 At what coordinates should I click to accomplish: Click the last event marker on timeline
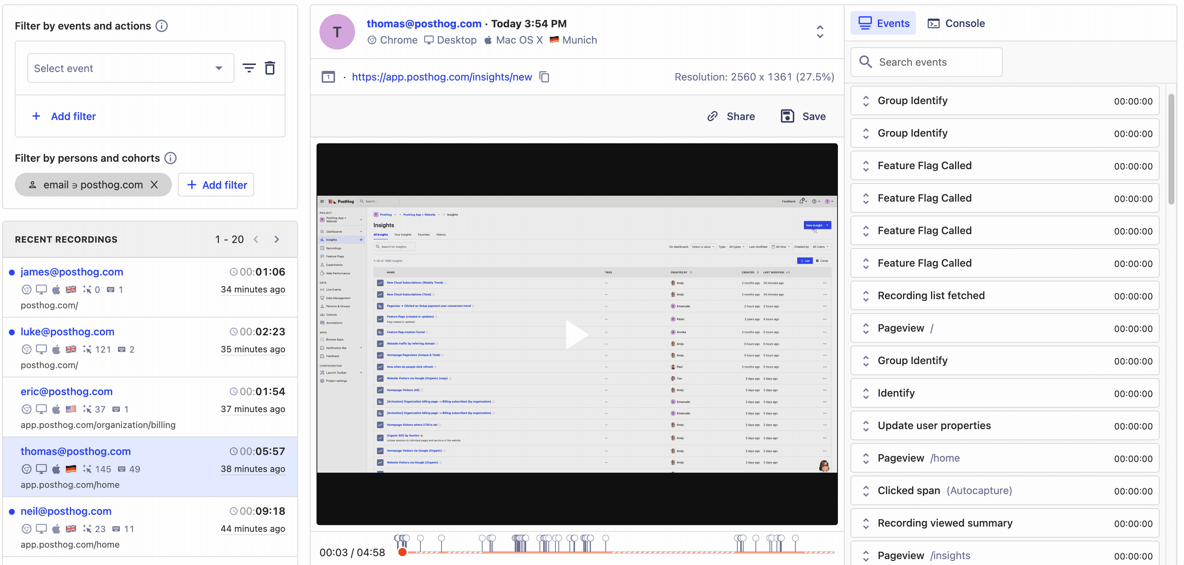point(795,538)
